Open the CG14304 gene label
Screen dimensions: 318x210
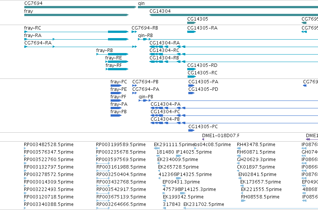coord(160,11)
